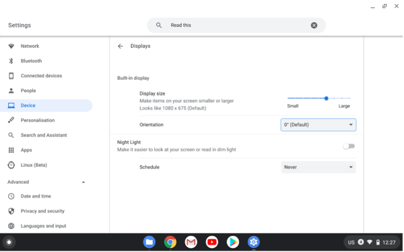Click the Personalisation brush icon
Image resolution: width=404 pixels, height=252 pixels.
tap(11, 120)
